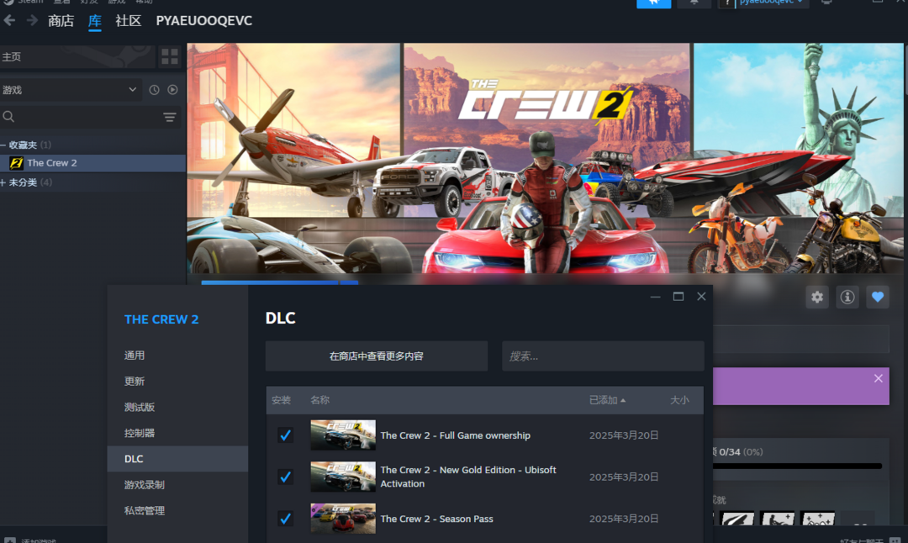The width and height of the screenshot is (908, 543).
Task: Click Season Pass row date 2025年3月20日
Action: 624,519
